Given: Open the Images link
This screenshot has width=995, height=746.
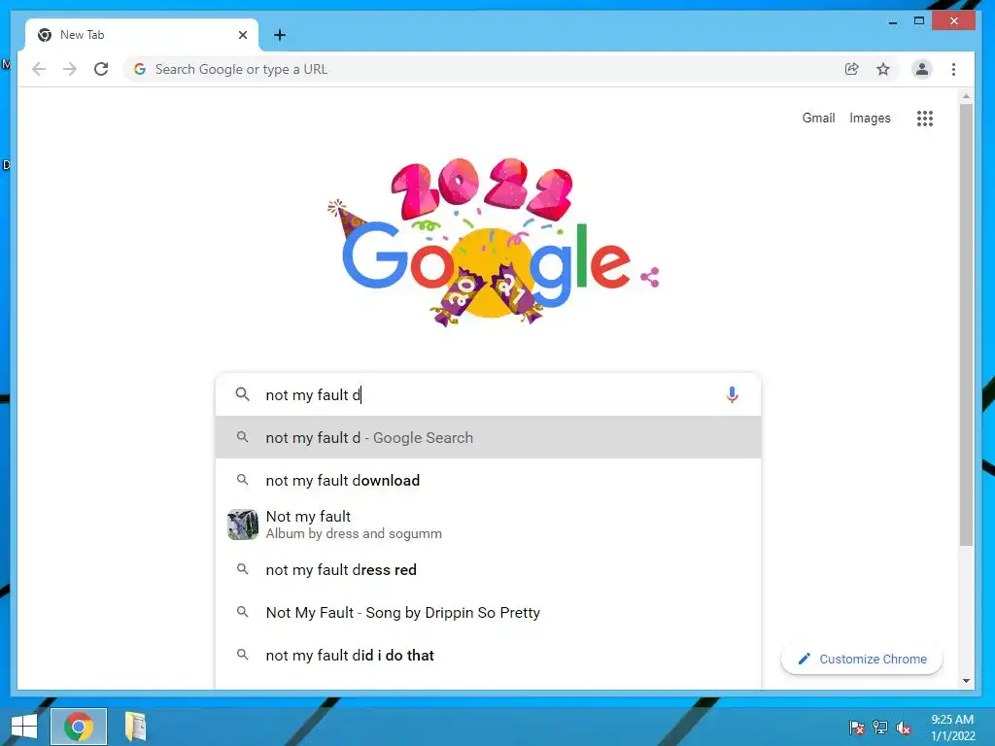Looking at the screenshot, I should pyautogui.click(x=870, y=118).
